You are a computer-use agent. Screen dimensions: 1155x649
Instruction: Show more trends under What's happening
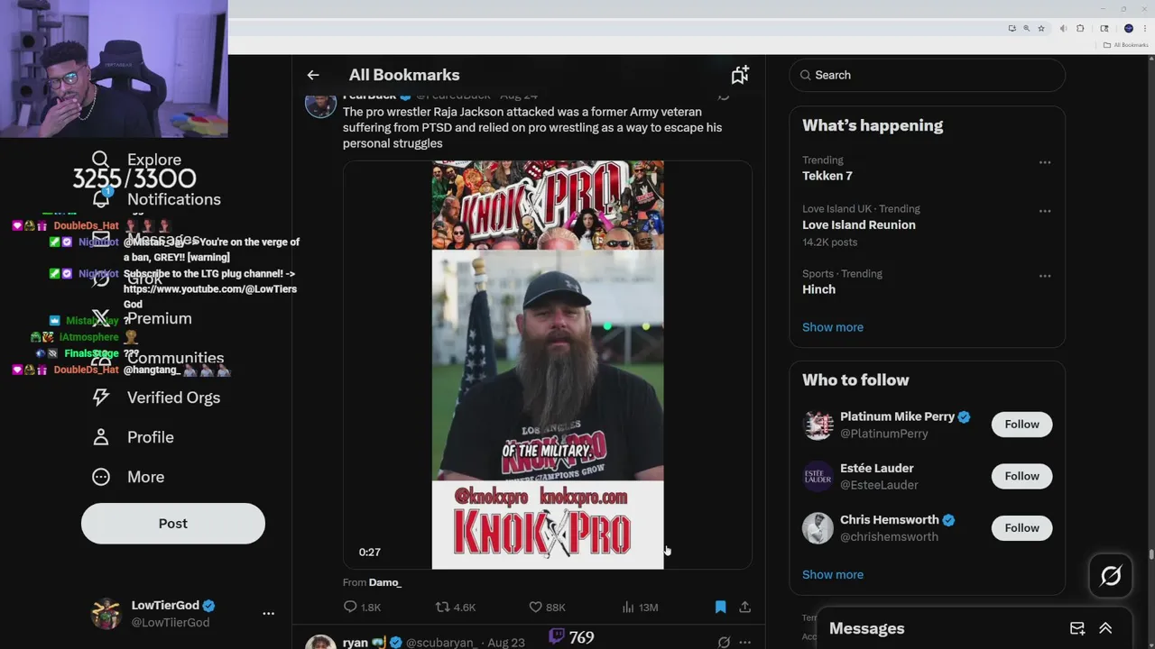click(833, 327)
